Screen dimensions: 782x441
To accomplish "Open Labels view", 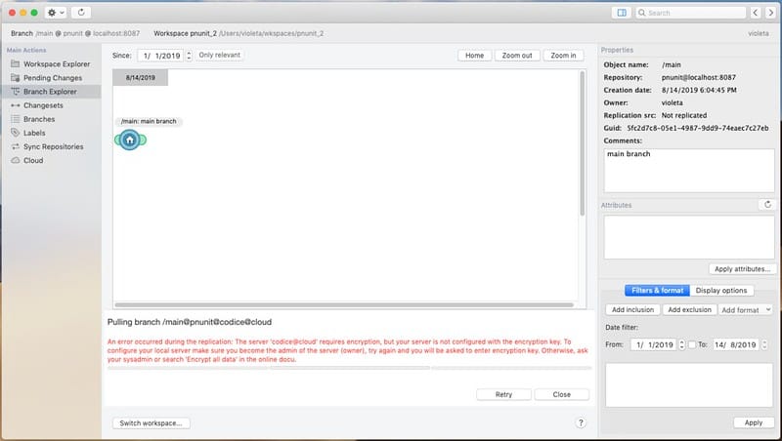I will click(x=51, y=133).
